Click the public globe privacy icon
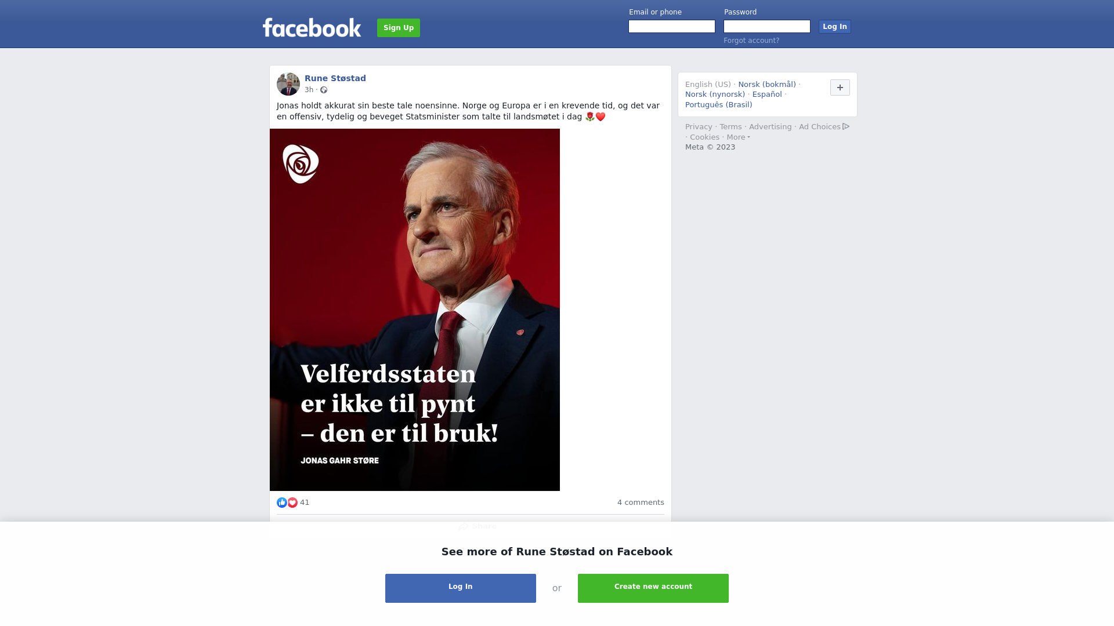Image resolution: width=1114 pixels, height=626 pixels. coord(324,90)
